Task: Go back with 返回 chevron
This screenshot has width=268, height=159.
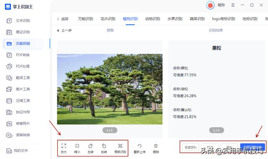Action: point(63,19)
